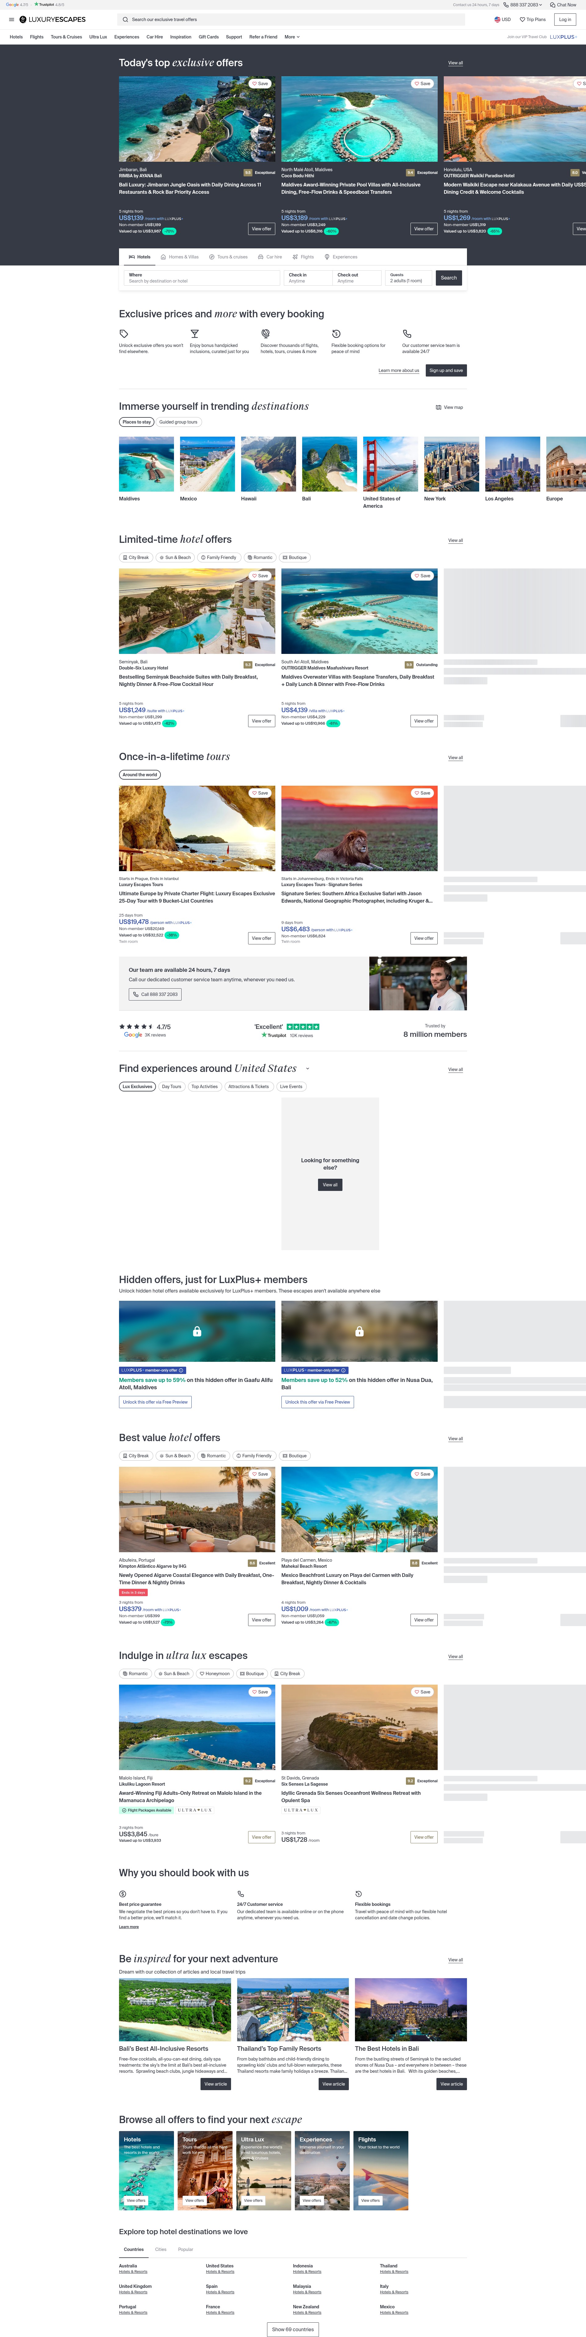Open the Tours & Cruises navigation item
Viewport: 586px width, 2337px height.
click(x=66, y=37)
